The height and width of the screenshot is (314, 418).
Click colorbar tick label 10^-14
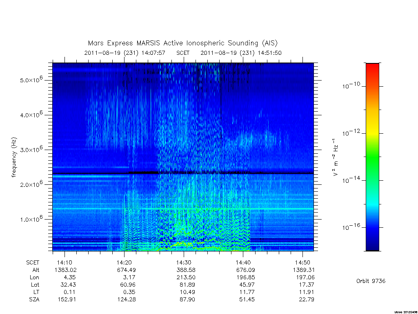(351, 180)
